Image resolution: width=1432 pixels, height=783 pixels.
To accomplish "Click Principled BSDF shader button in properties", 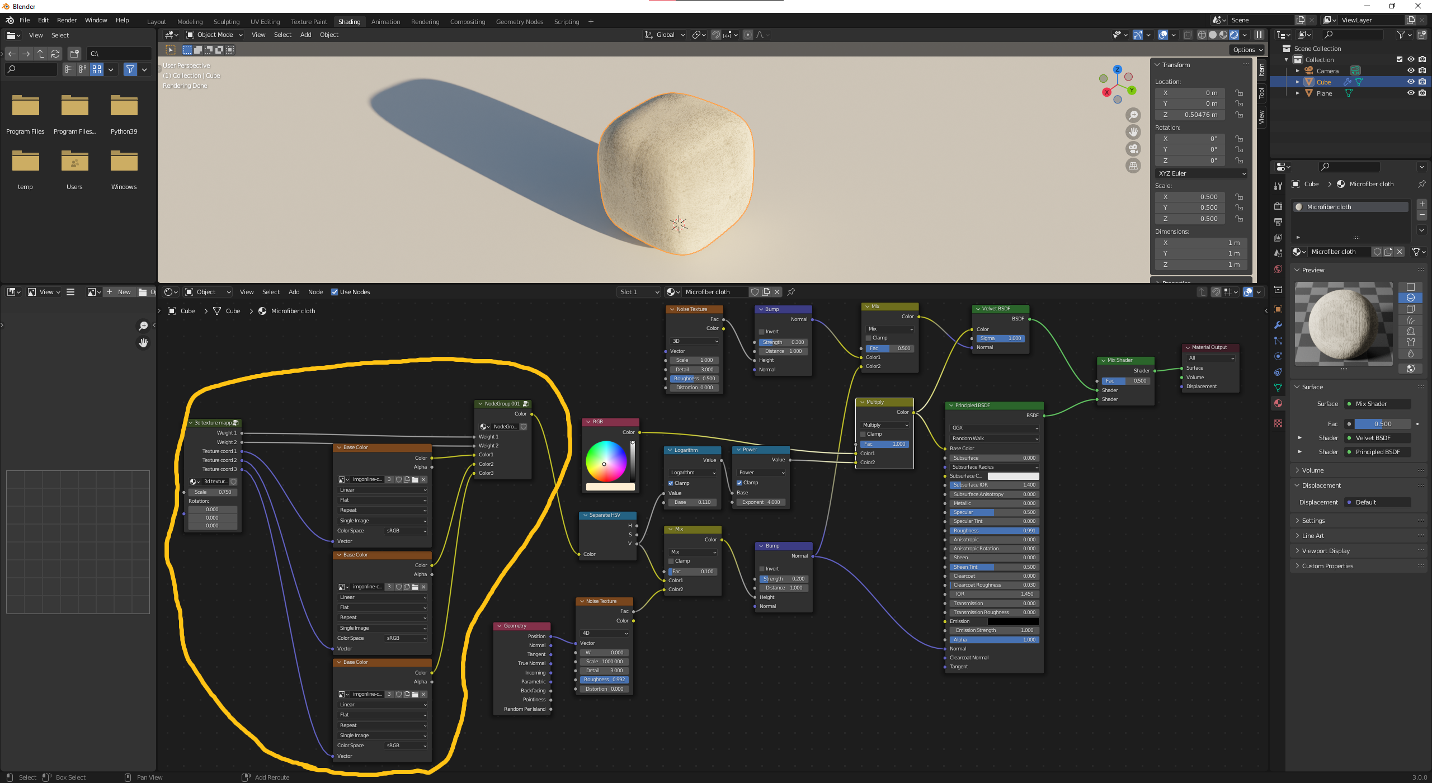I will pos(1377,452).
